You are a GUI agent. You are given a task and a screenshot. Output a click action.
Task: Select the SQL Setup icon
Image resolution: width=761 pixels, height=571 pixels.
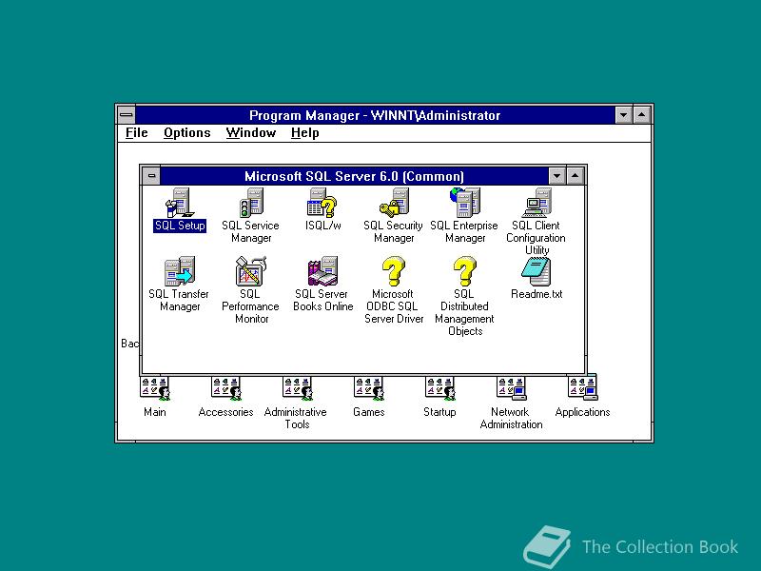[180, 203]
